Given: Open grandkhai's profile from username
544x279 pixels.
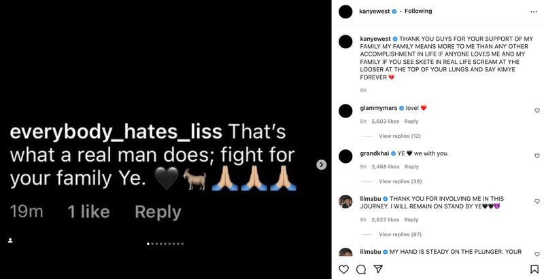Looking at the screenshot, I should pos(374,153).
